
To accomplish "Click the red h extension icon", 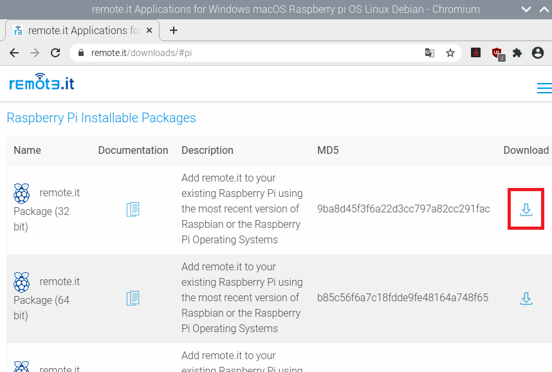I will click(x=475, y=53).
